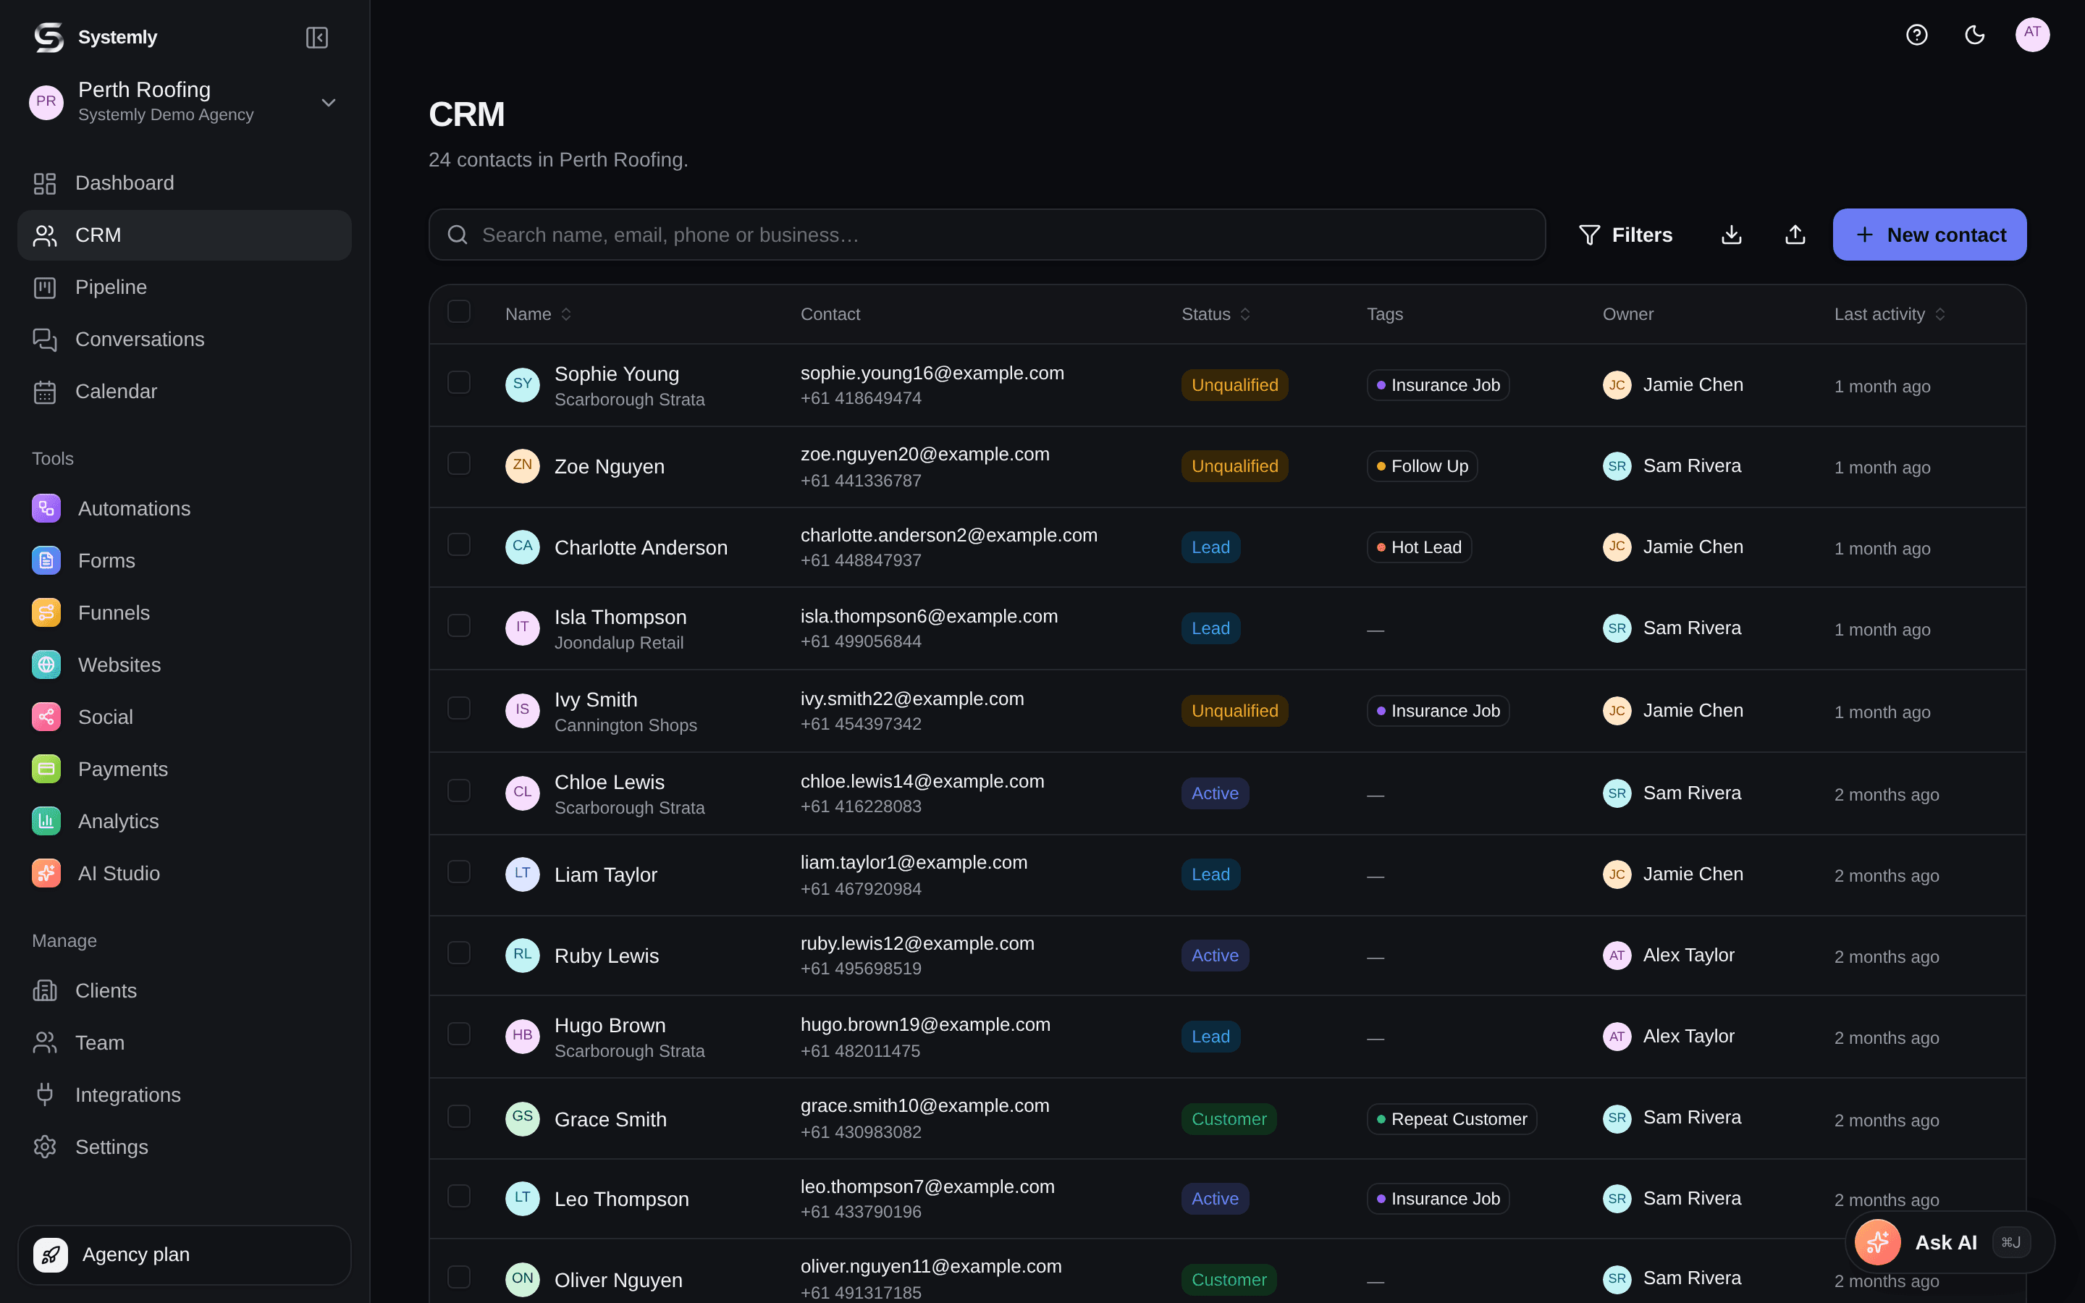Image resolution: width=2085 pixels, height=1303 pixels.
Task: Select Chloe Lewis's row checkbox
Action: click(x=458, y=790)
